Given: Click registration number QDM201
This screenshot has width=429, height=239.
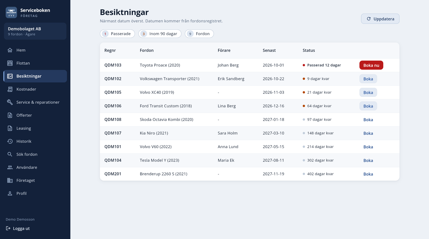Looking at the screenshot, I should 113,174.
